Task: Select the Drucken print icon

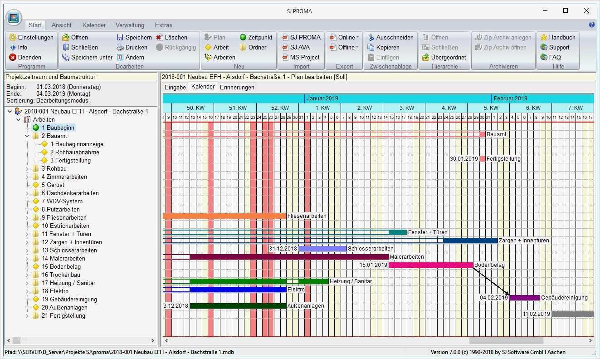Action: click(119, 47)
